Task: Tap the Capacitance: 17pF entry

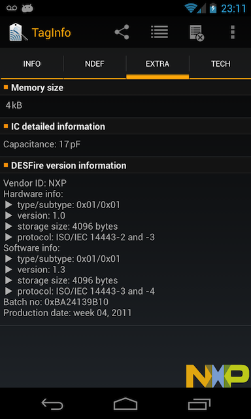Action: [x=42, y=144]
